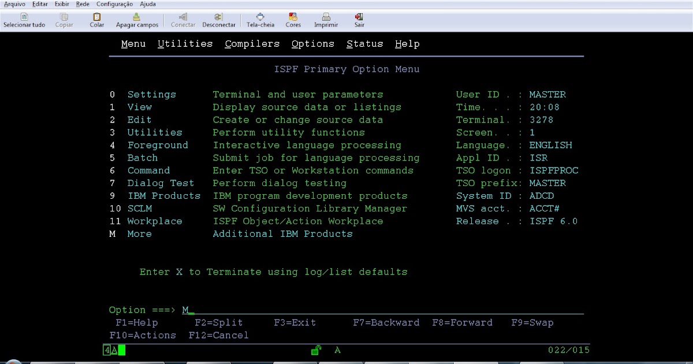Click the F3=Exit function key label
The height and width of the screenshot is (364, 693).
(295, 322)
